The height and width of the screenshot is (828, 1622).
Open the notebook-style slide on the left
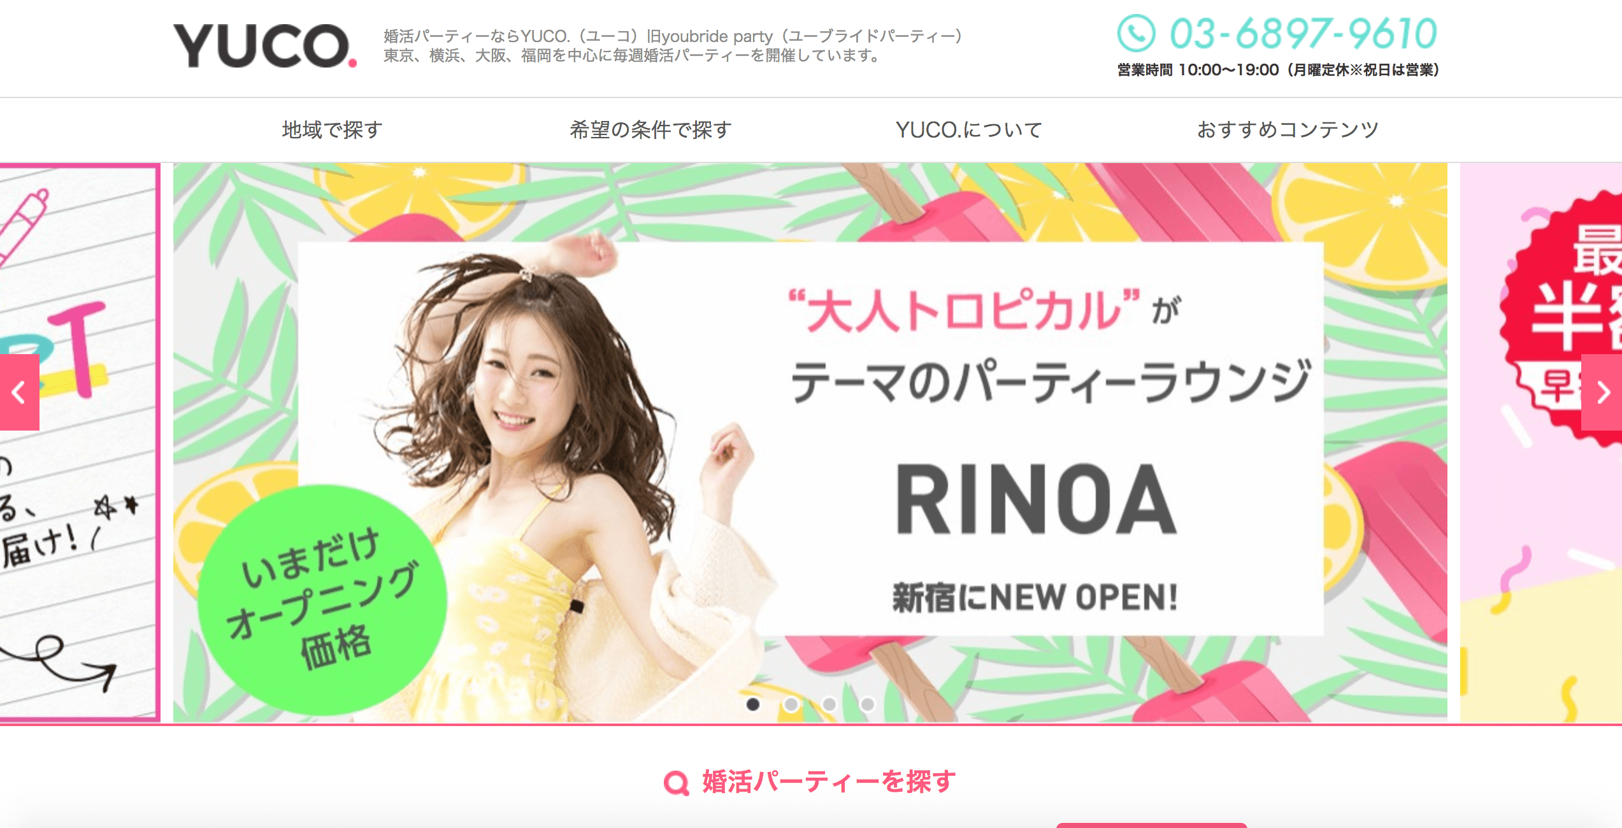pos(80,443)
